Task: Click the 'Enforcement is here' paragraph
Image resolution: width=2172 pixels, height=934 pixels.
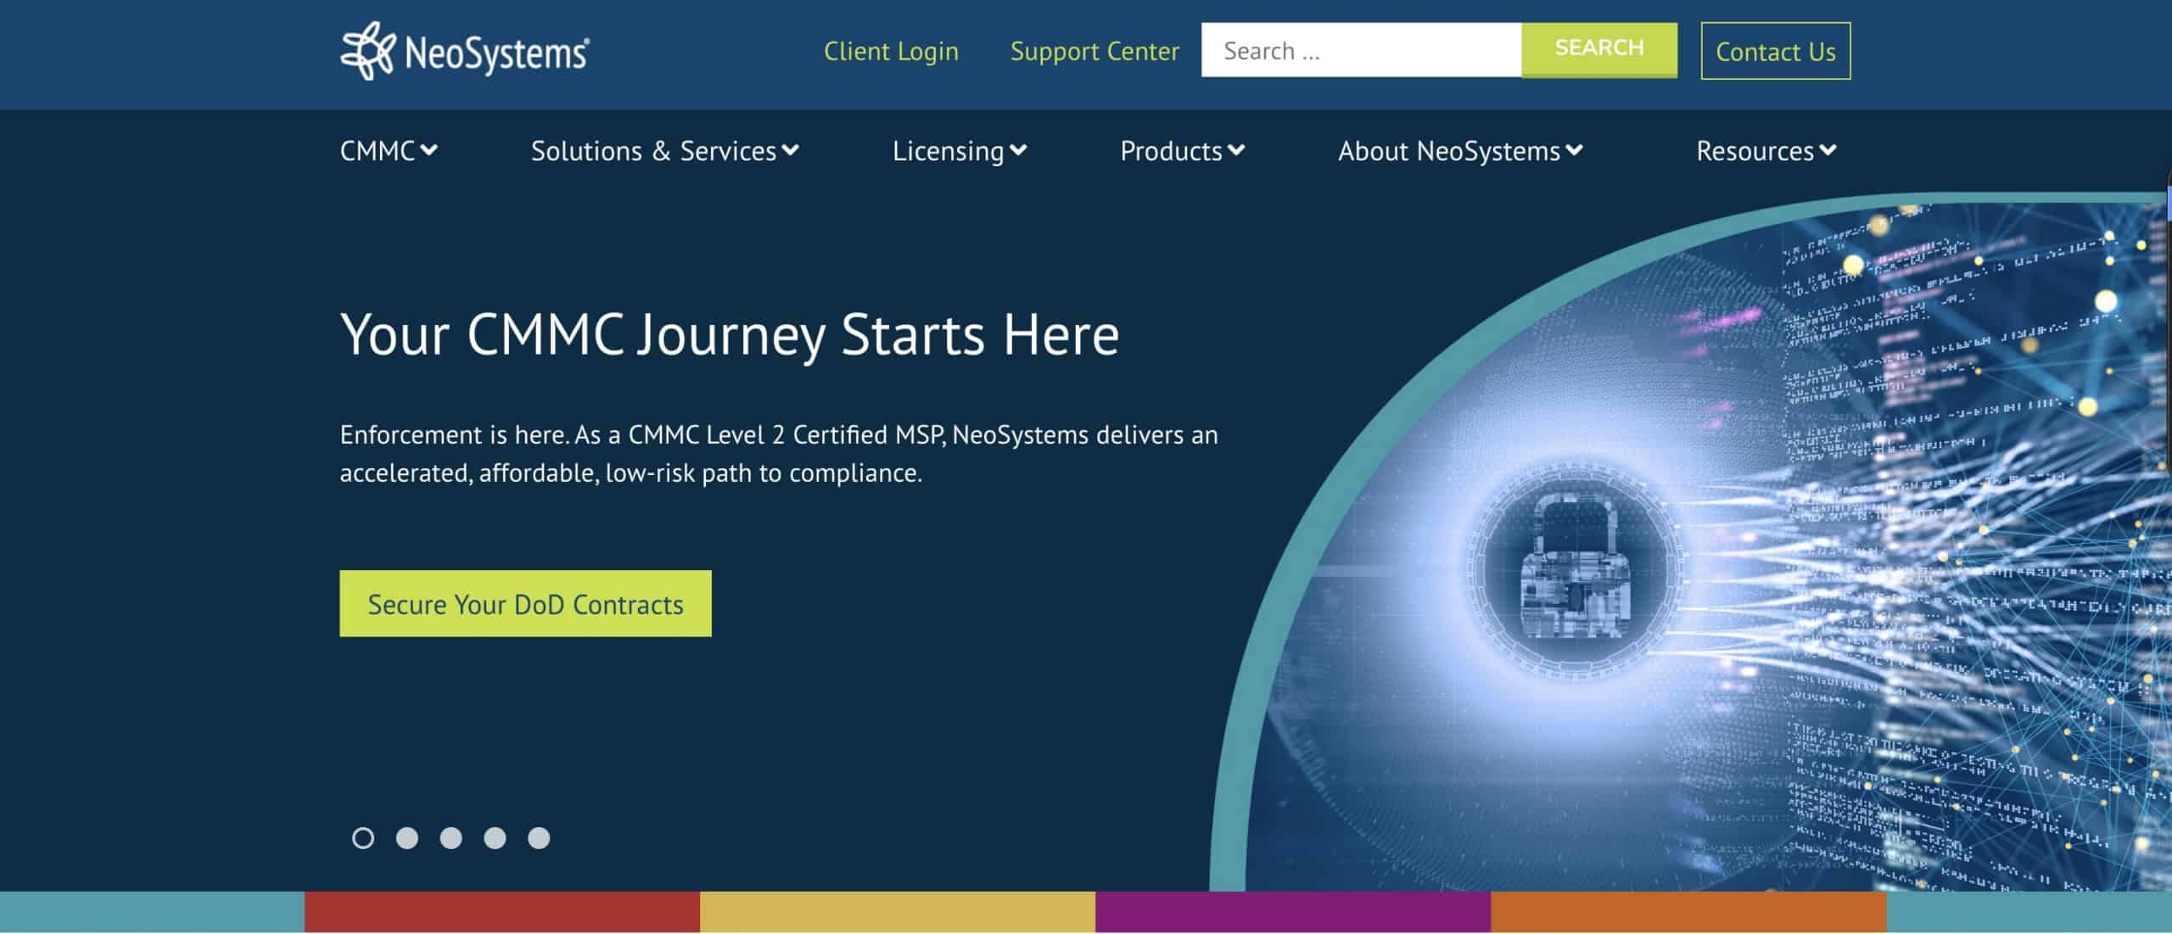Action: pos(779,454)
